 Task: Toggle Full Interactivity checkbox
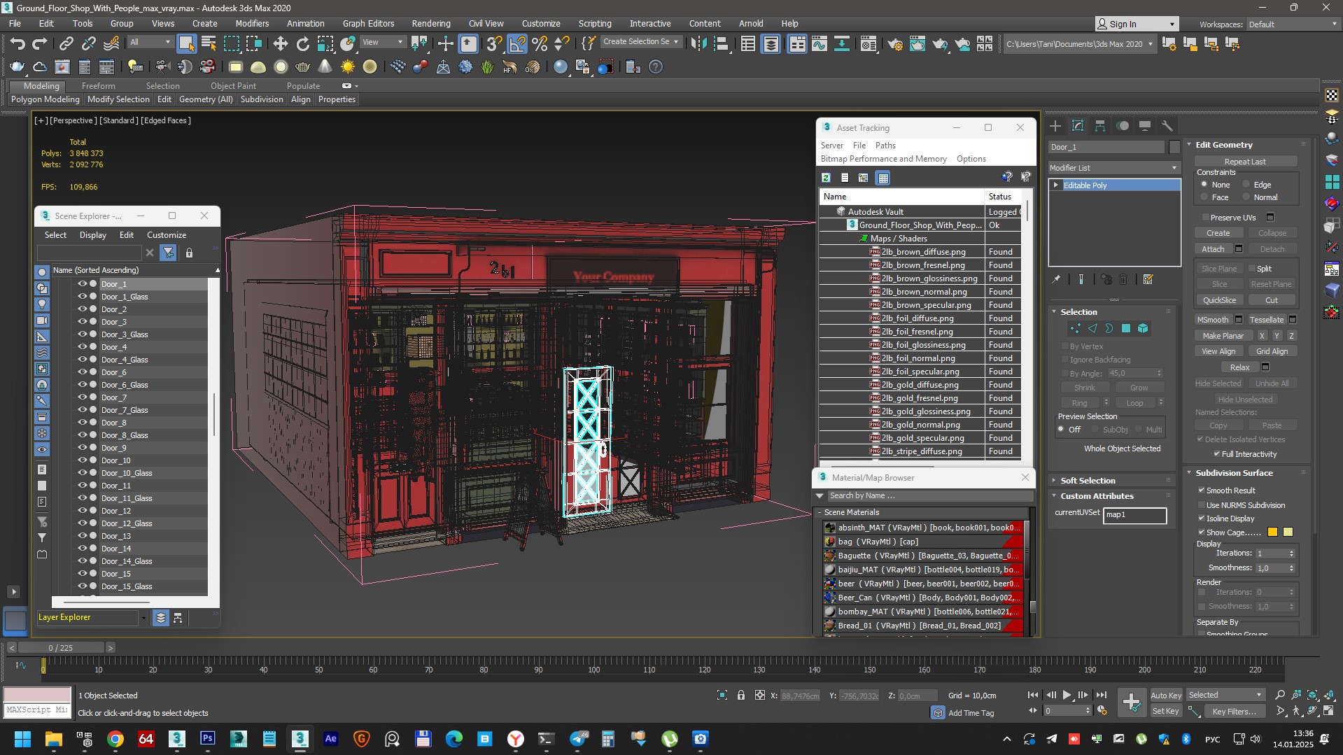pyautogui.click(x=1217, y=454)
